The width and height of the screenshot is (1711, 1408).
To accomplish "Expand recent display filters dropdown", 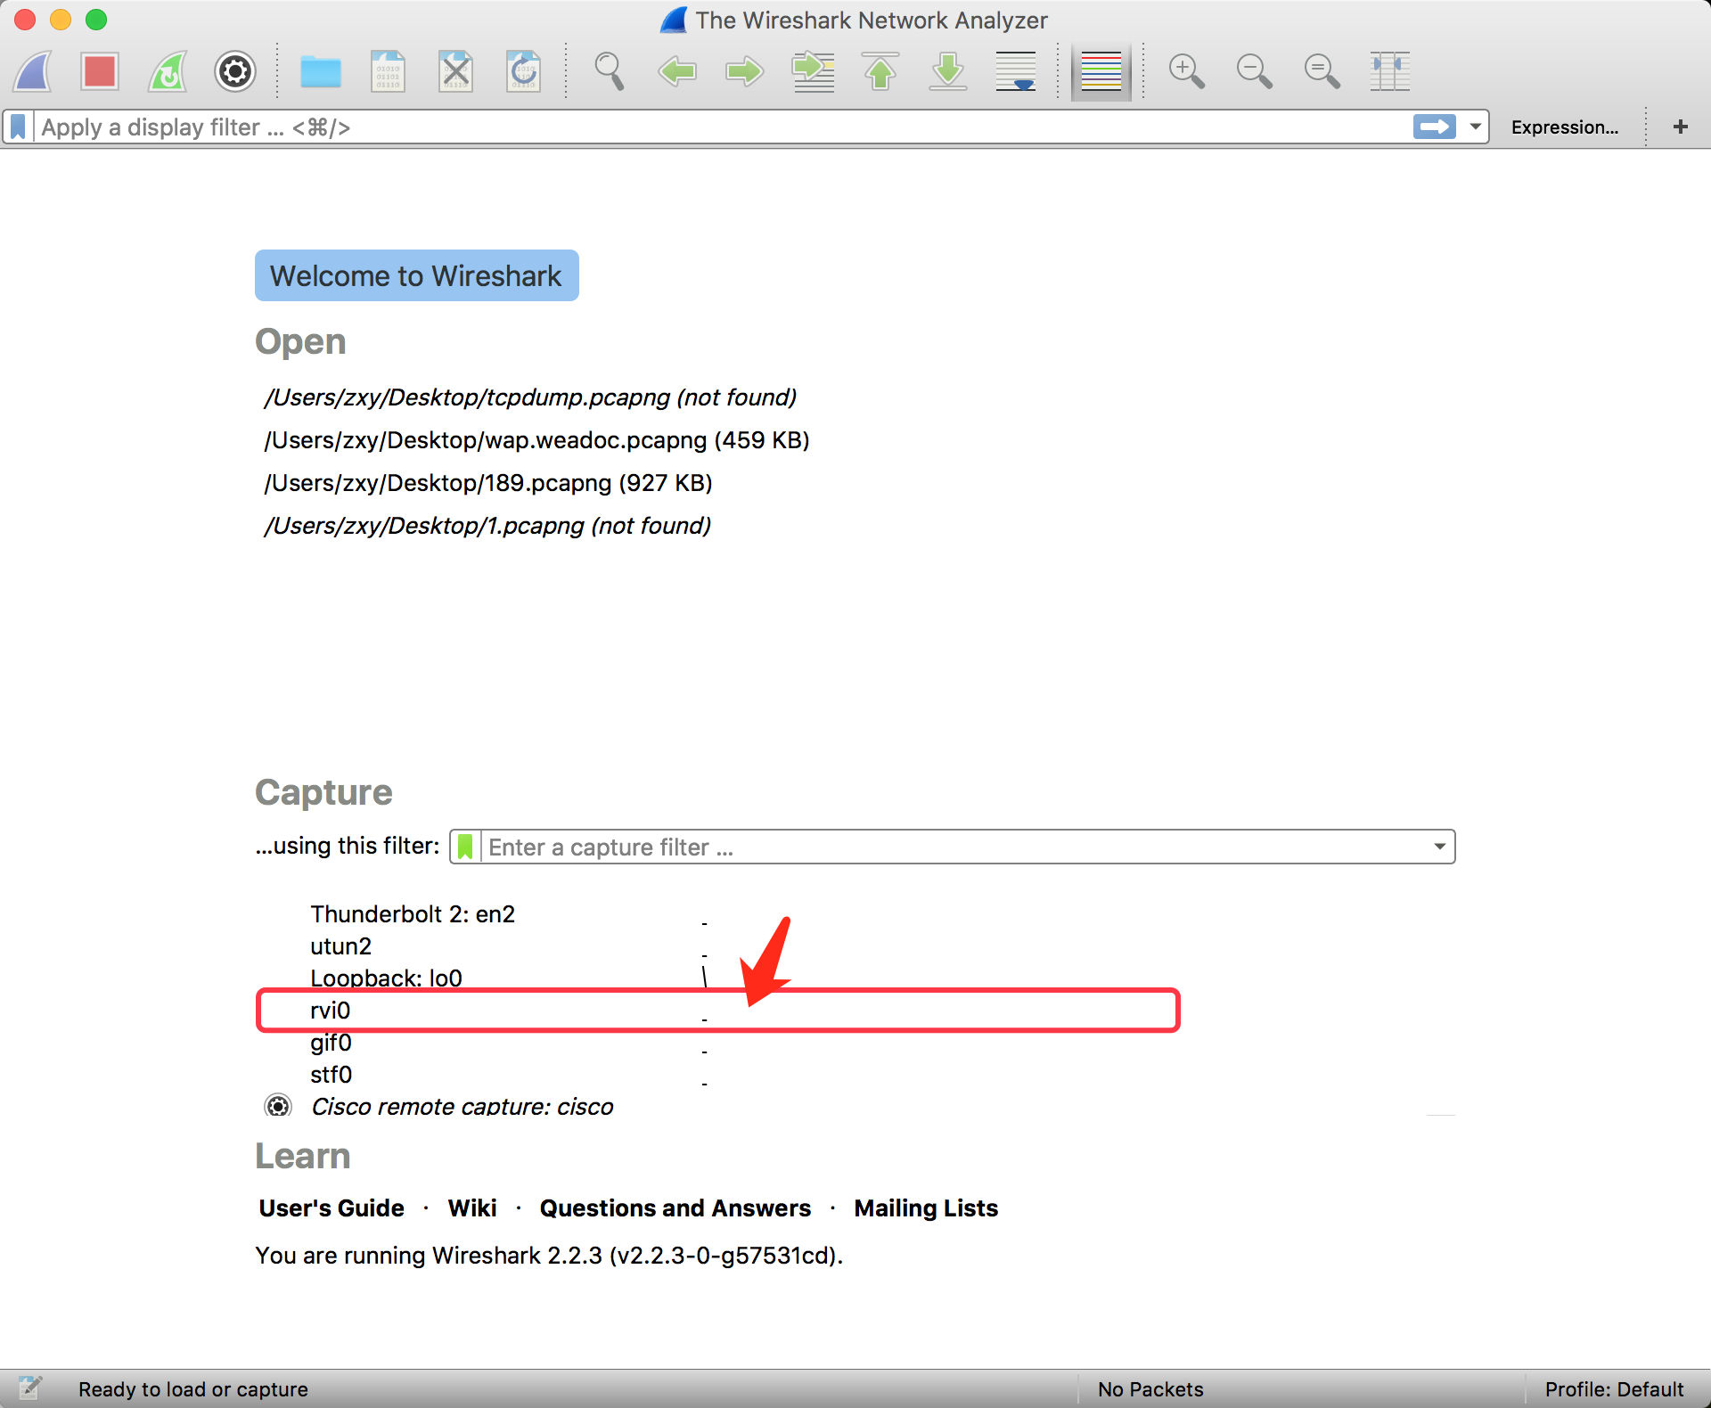I will 1476,127.
